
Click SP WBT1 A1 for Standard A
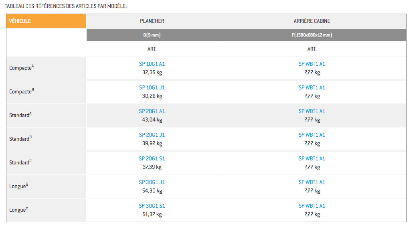tap(312, 111)
